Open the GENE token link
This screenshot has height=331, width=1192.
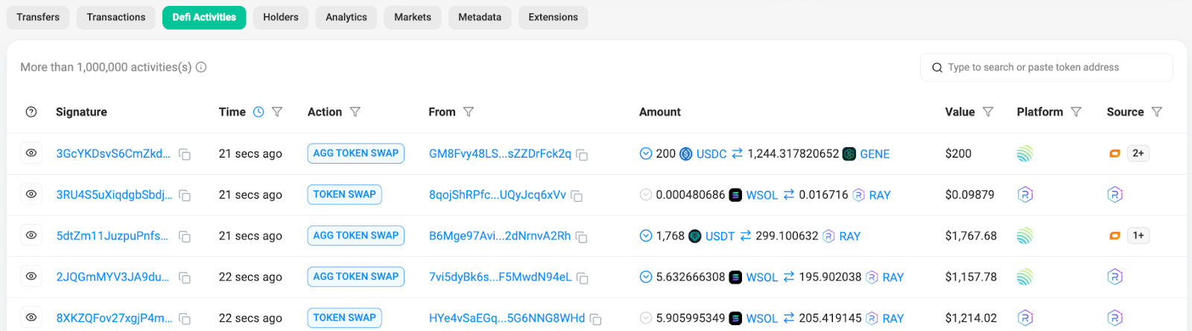tap(875, 154)
